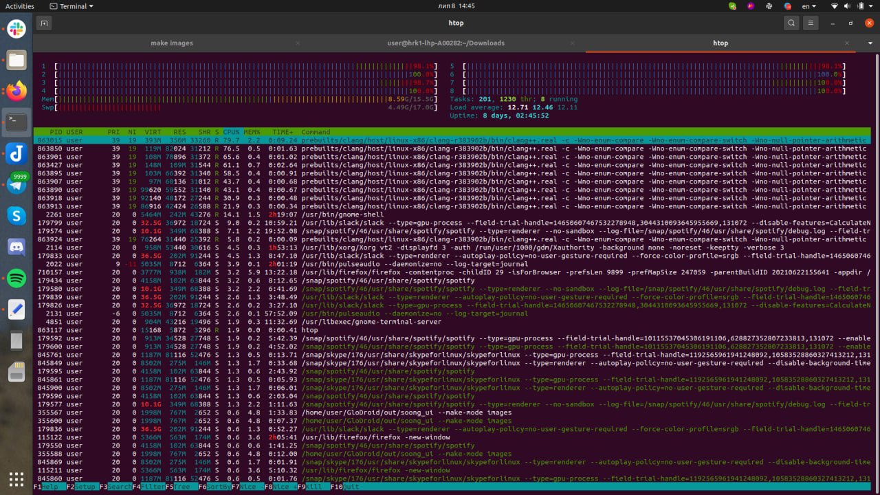Show Applications grid in dock
880x495 pixels.
[x=16, y=478]
